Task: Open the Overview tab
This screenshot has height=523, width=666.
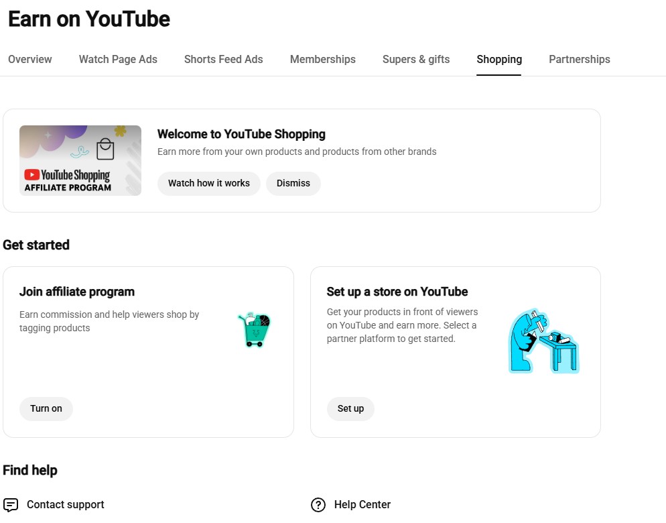Action: (29, 59)
